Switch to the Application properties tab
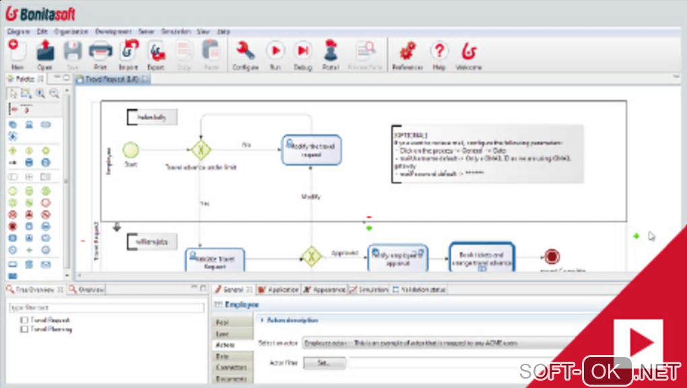 (x=279, y=290)
